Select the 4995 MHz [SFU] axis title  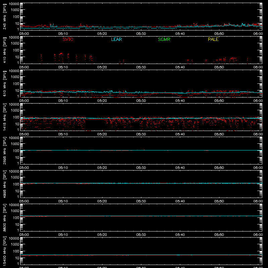(x=4, y=184)
